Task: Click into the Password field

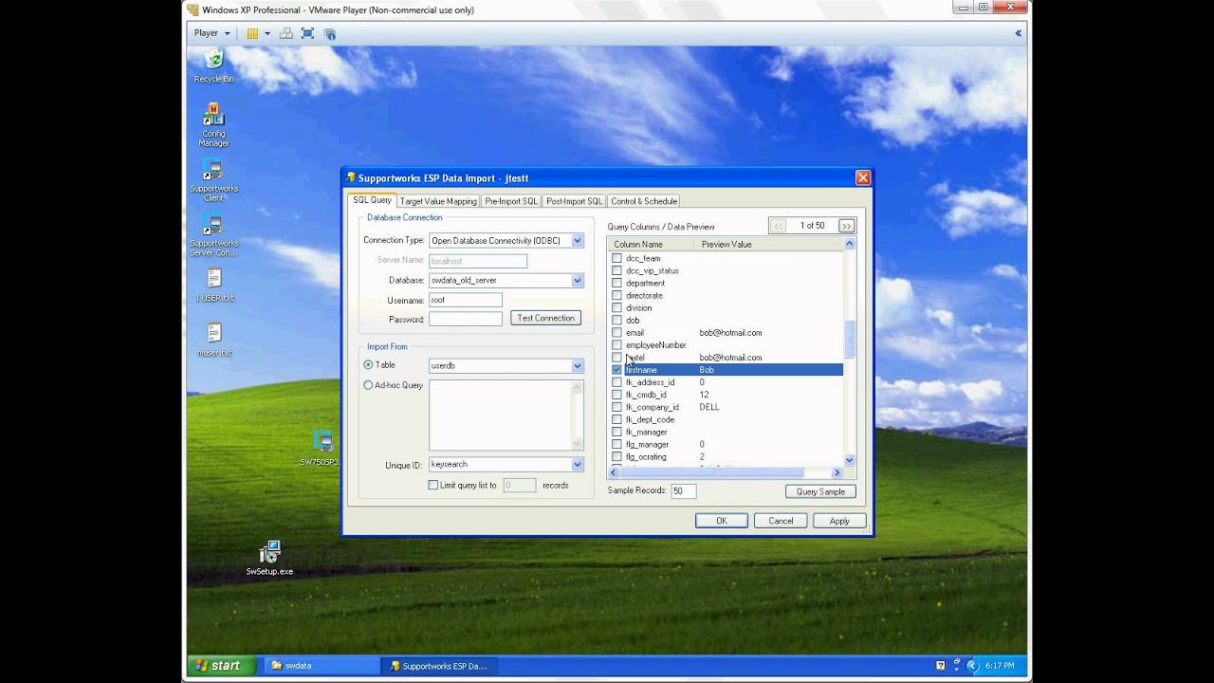Action: (x=466, y=320)
